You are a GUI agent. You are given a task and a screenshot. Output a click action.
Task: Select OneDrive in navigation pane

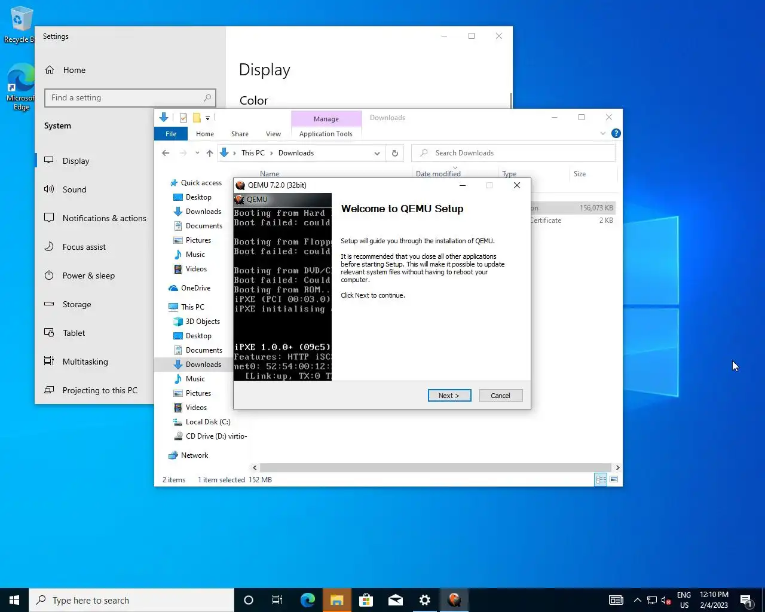195,288
